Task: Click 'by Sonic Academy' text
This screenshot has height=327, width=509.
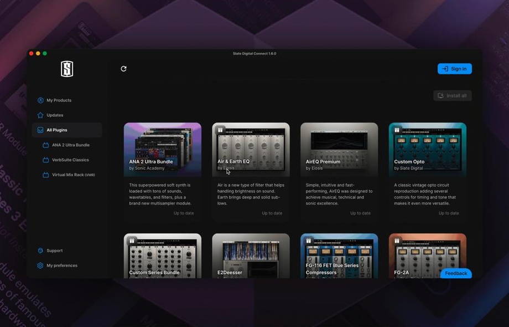Action: click(x=147, y=168)
